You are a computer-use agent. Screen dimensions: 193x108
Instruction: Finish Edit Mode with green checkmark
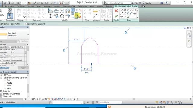116,16
